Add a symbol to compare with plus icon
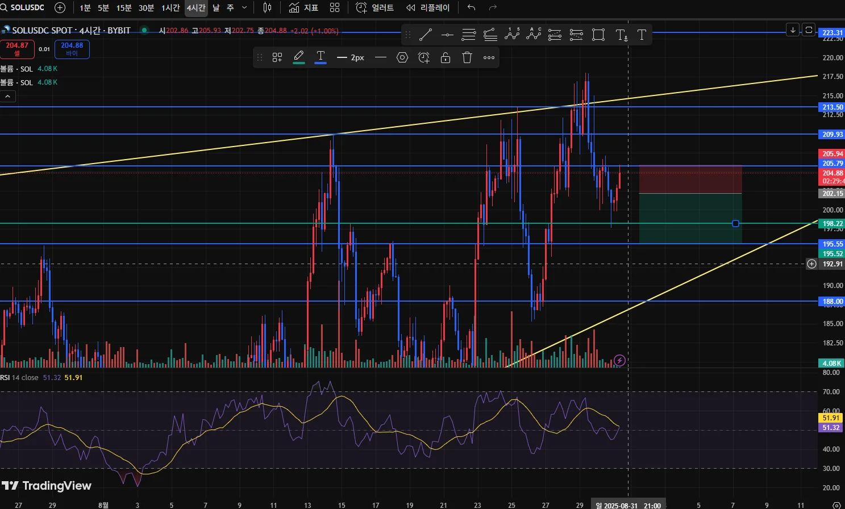Image resolution: width=845 pixels, height=509 pixels. [60, 7]
